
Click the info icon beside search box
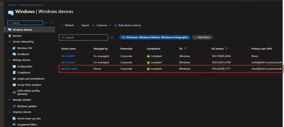(x=112, y=37)
